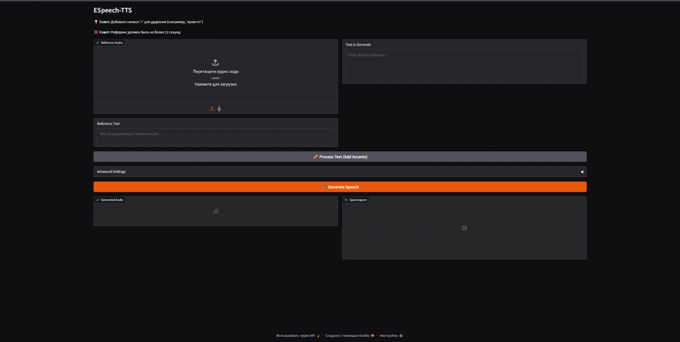
Task: Click the 'Text to Generate' field label
Action: coord(358,44)
